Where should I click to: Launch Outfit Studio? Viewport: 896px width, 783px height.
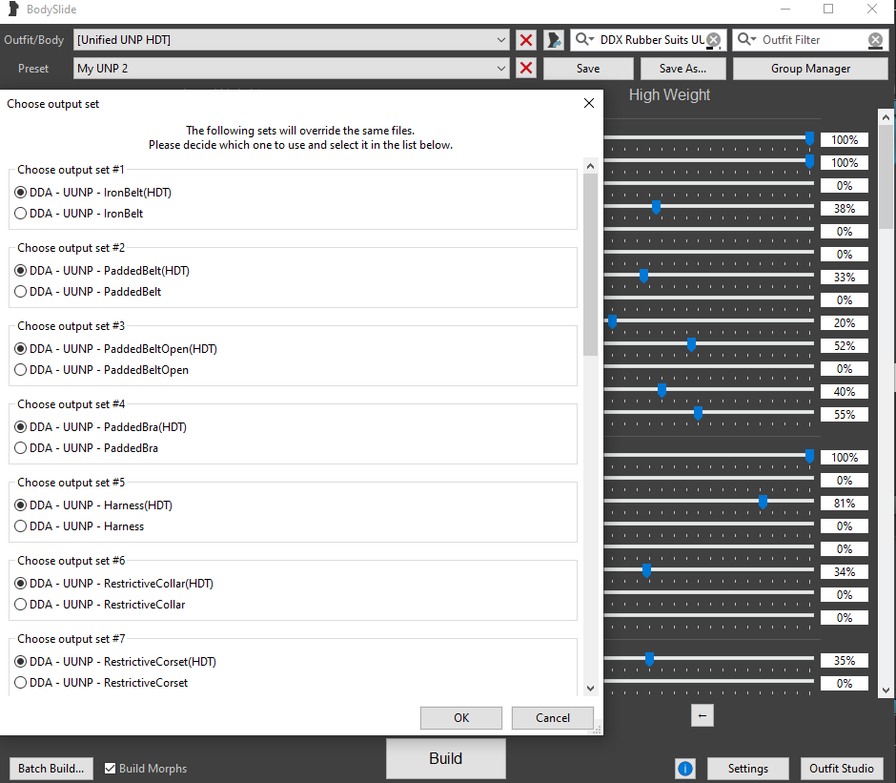coord(841,768)
